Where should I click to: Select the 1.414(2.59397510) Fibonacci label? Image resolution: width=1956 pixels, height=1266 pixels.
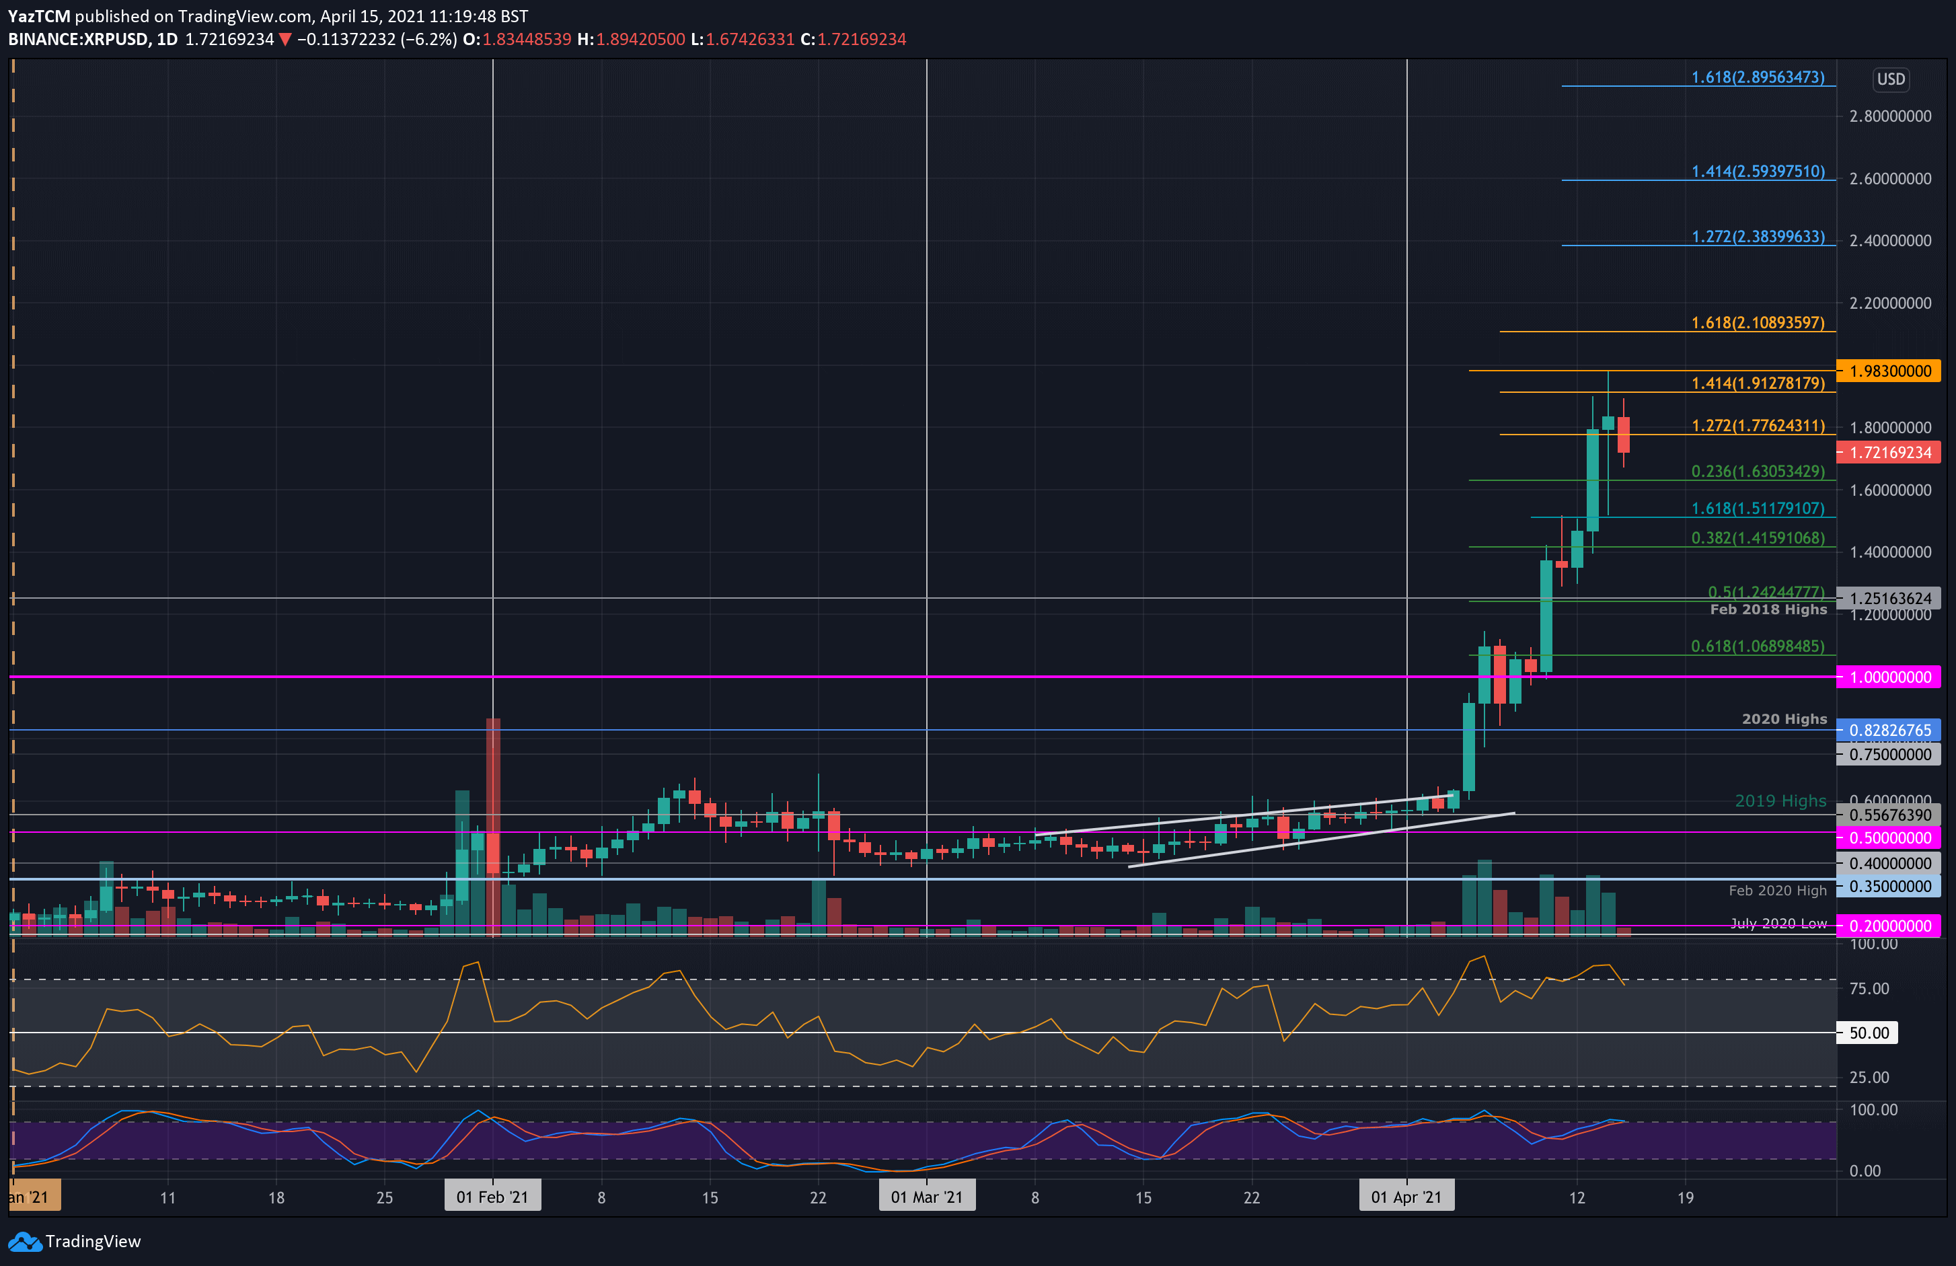(1757, 171)
